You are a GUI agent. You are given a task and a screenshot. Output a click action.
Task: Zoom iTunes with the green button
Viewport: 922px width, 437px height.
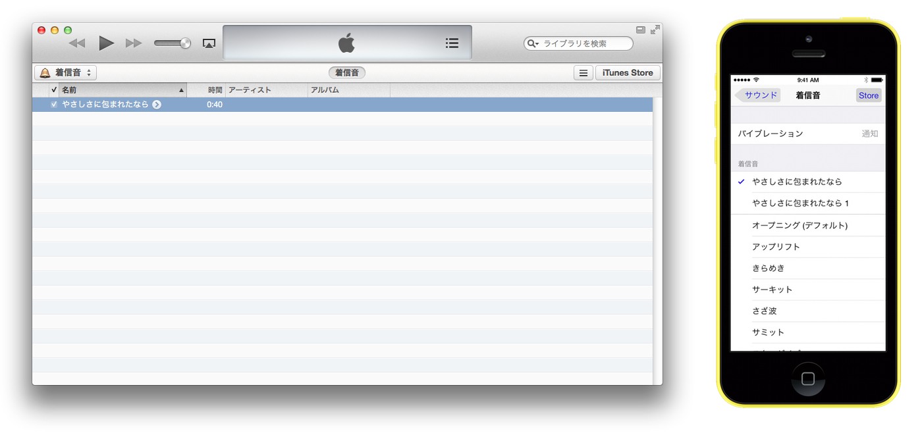point(67,30)
